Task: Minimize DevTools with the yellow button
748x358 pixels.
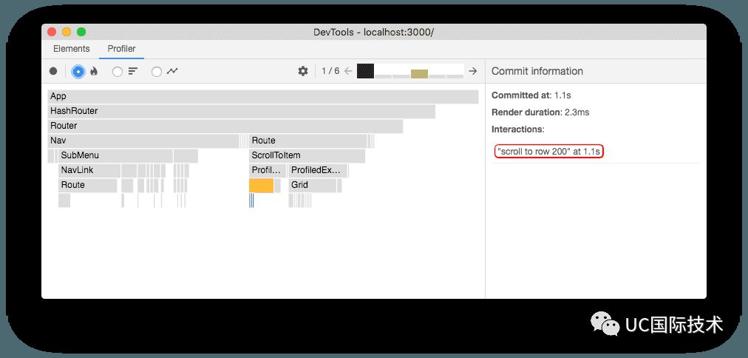Action: pyautogui.click(x=67, y=32)
